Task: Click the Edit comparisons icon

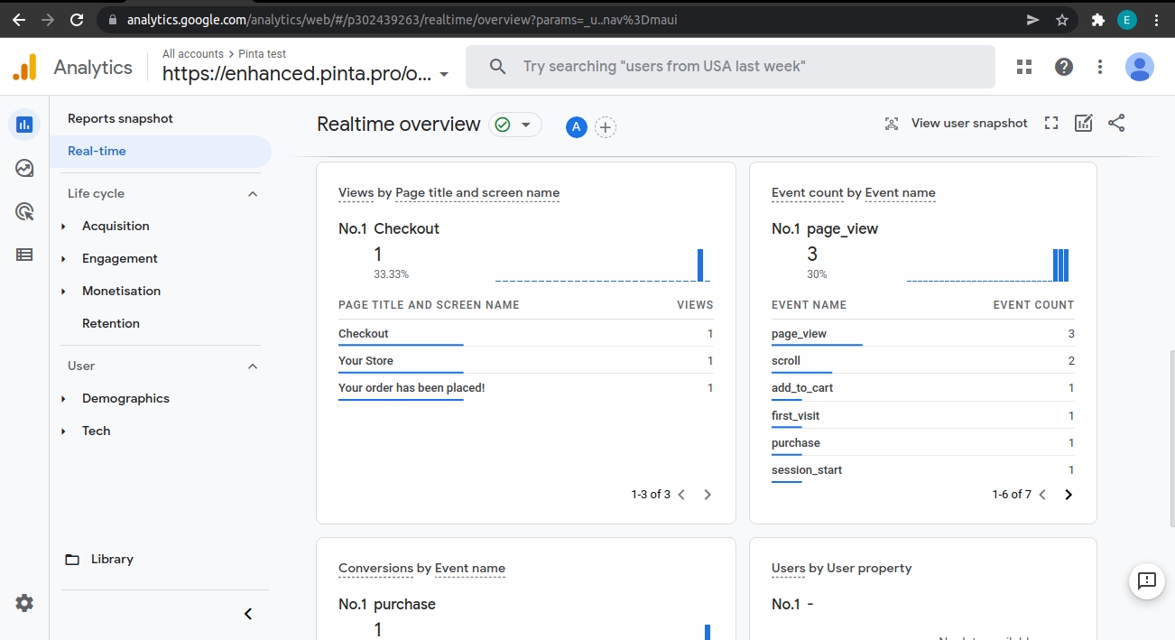Action: point(1084,124)
